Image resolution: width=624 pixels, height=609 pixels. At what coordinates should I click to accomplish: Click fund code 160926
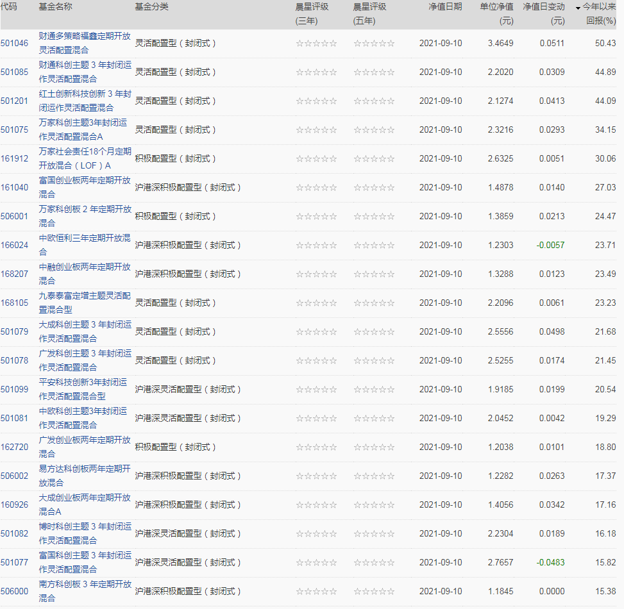(x=14, y=505)
